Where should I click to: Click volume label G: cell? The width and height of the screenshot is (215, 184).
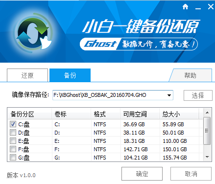57,158
